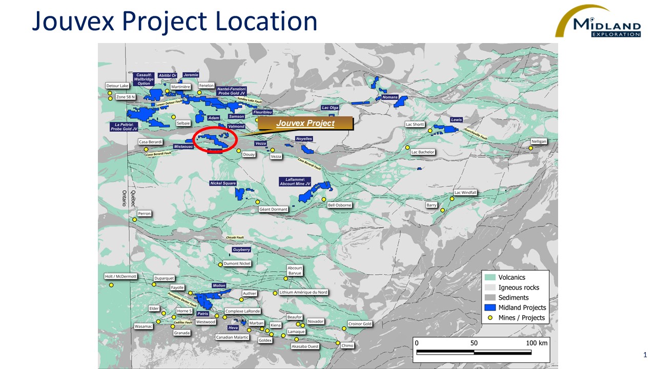Click the "Abitibi Or" project label

click(168, 75)
